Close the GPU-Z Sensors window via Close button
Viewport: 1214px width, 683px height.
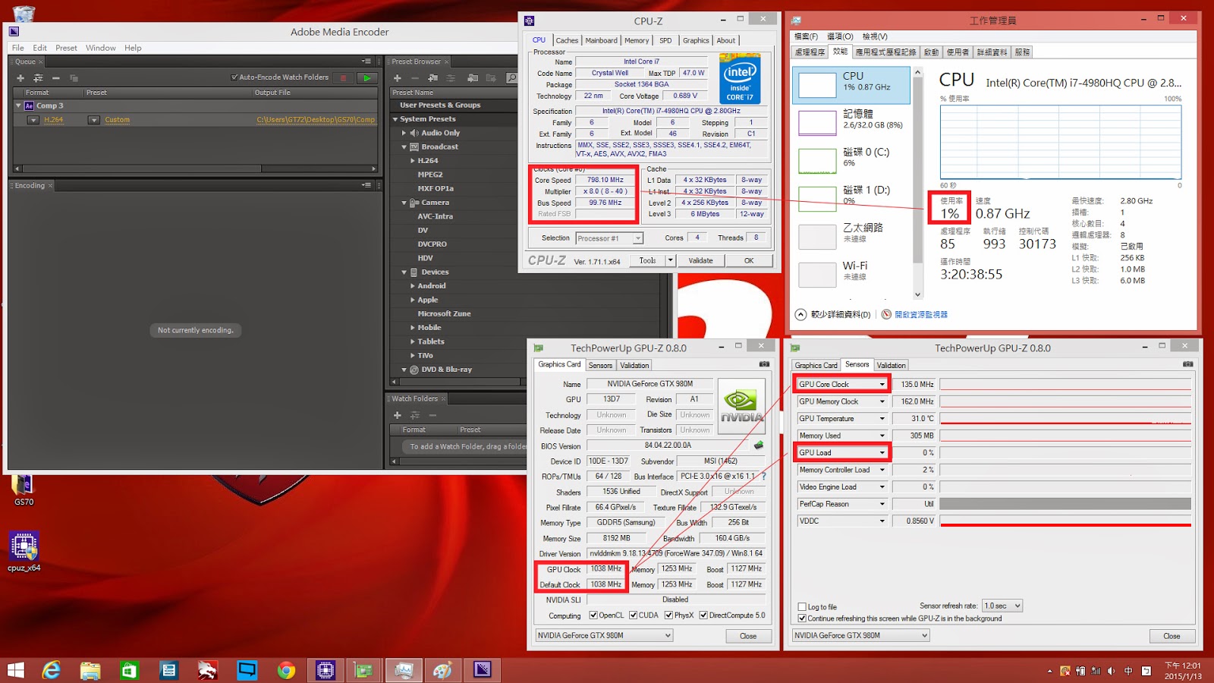pyautogui.click(x=1172, y=636)
